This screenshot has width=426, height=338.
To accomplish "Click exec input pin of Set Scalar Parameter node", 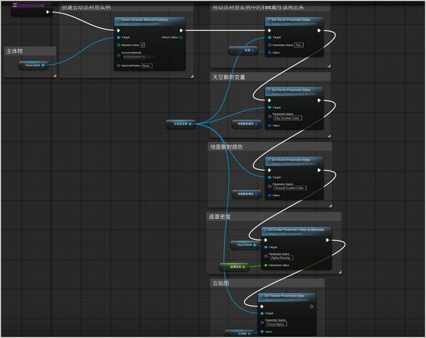I will 266,240.
